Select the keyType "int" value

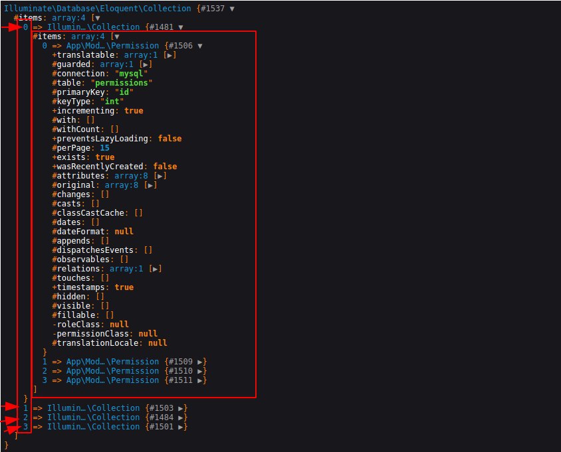pyautogui.click(x=112, y=102)
